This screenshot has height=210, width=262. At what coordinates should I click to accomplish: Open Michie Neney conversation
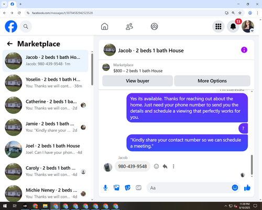[x=46, y=193]
